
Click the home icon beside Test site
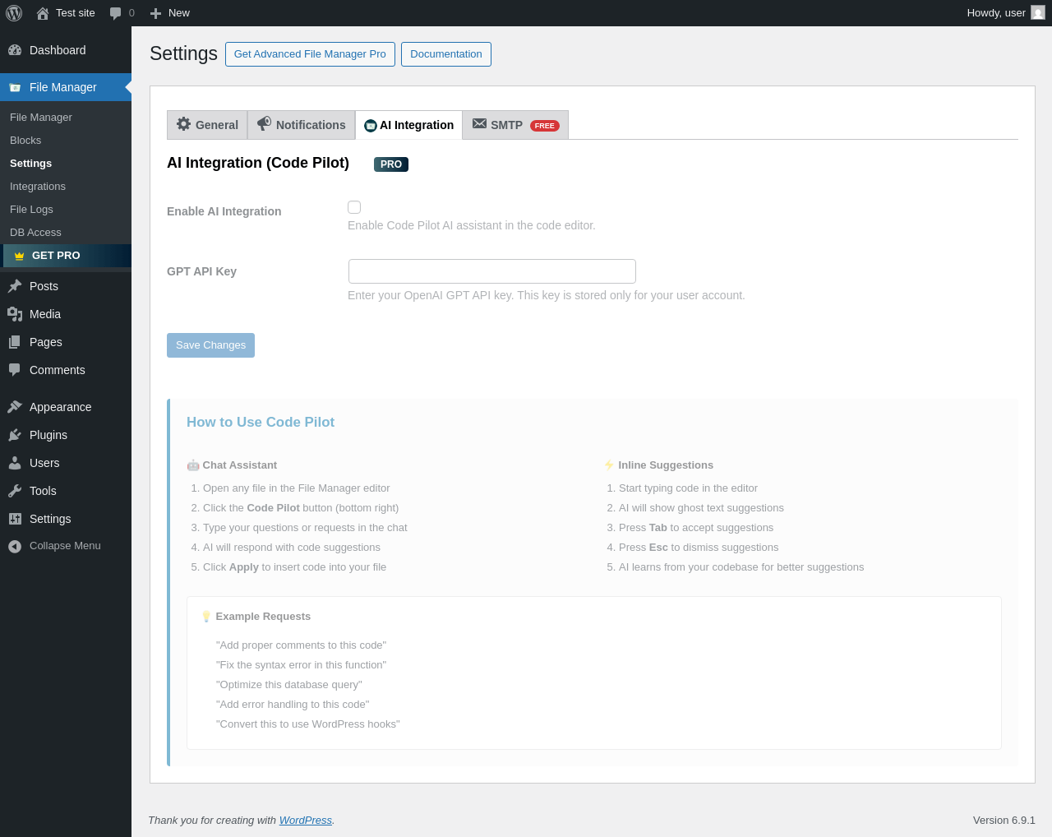tap(43, 13)
